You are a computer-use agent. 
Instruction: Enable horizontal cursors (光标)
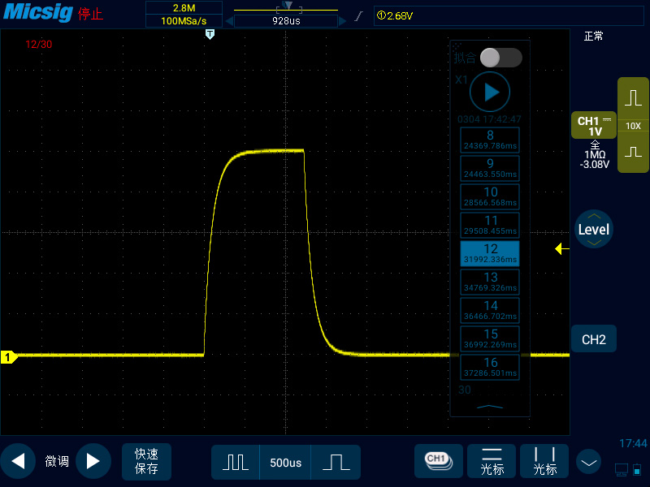coord(492,461)
